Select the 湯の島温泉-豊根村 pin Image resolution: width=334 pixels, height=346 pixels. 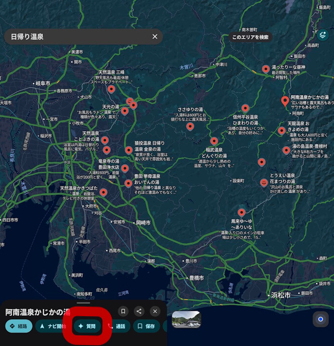[286, 150]
